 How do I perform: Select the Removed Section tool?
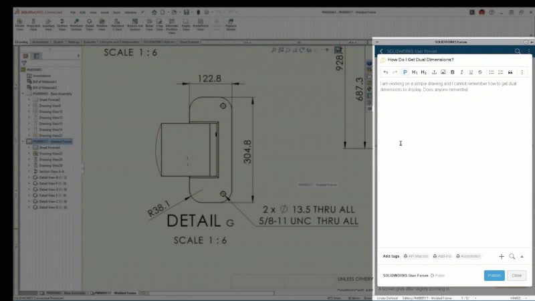click(76, 25)
